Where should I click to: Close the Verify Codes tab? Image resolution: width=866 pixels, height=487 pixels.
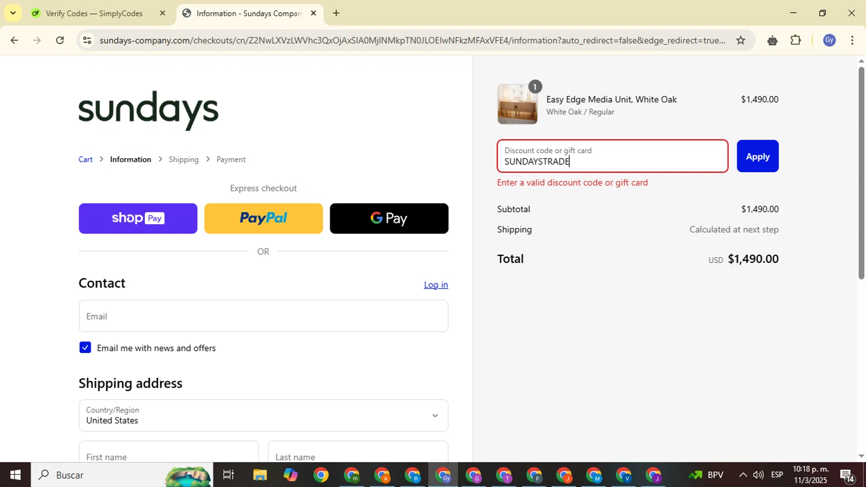(x=162, y=13)
